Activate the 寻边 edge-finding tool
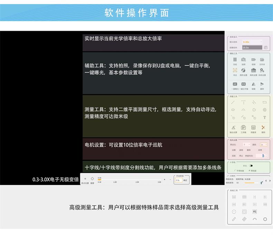 click(235, 70)
